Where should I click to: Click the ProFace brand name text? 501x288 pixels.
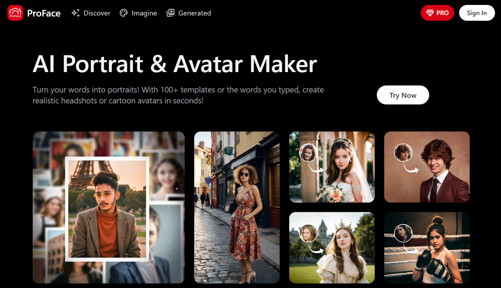click(x=44, y=13)
